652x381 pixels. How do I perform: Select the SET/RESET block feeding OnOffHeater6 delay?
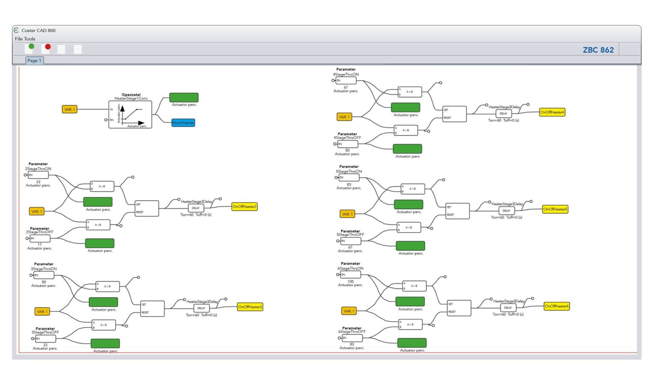[x=459, y=308]
